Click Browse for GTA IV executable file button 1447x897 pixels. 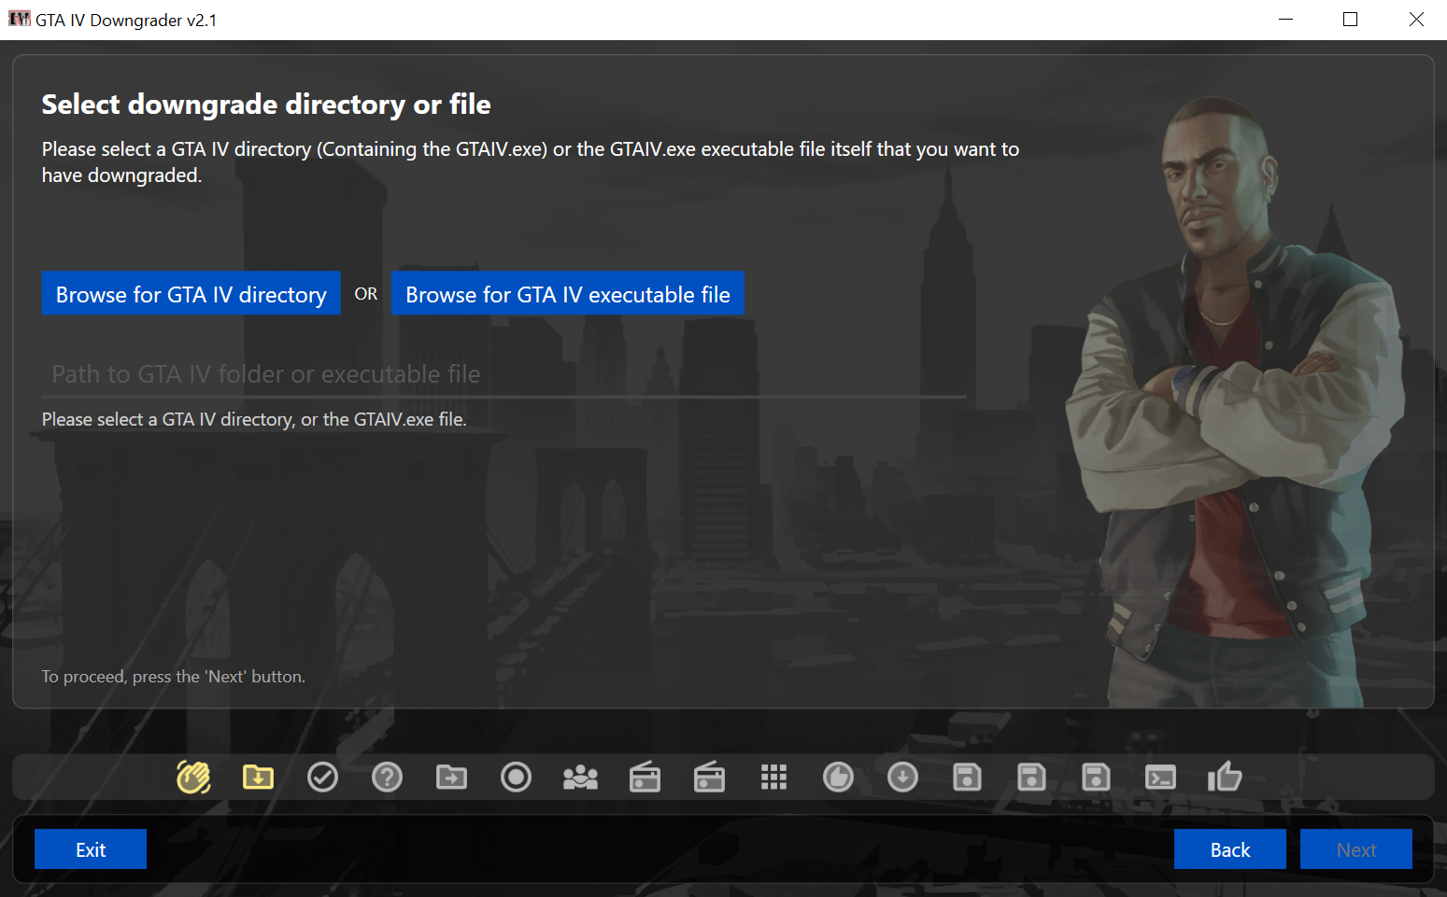568,294
